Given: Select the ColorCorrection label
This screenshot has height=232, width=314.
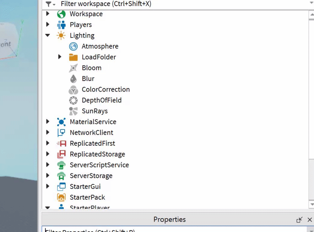Looking at the screenshot, I should tap(106, 90).
